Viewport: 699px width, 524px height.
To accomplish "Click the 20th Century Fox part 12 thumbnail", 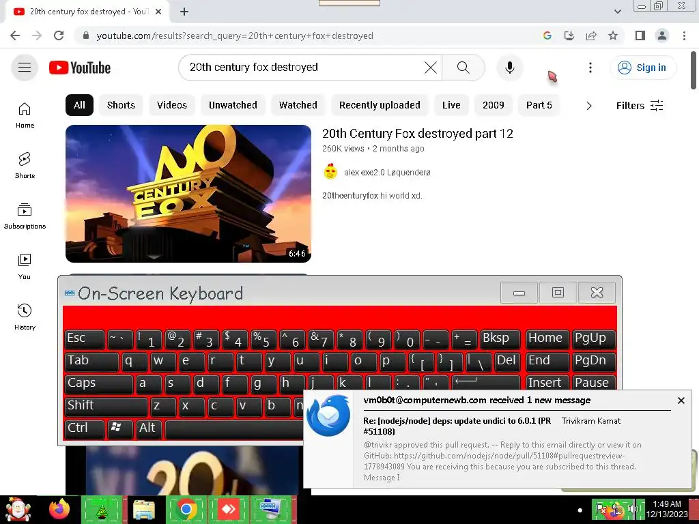I will (188, 193).
